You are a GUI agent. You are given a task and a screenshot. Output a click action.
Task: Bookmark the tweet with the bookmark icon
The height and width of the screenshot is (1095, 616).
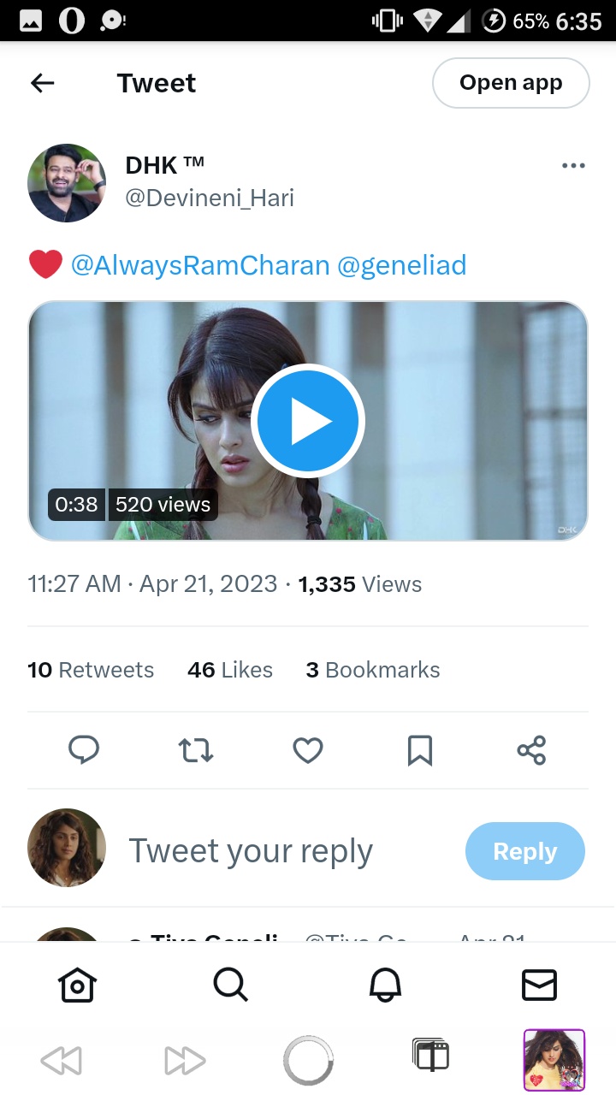coord(420,750)
